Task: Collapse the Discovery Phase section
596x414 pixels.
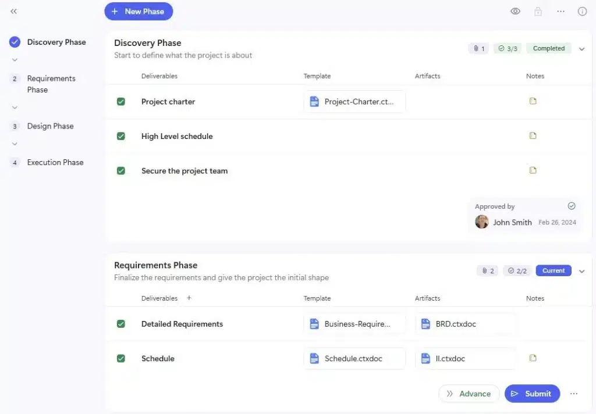Action: point(581,49)
